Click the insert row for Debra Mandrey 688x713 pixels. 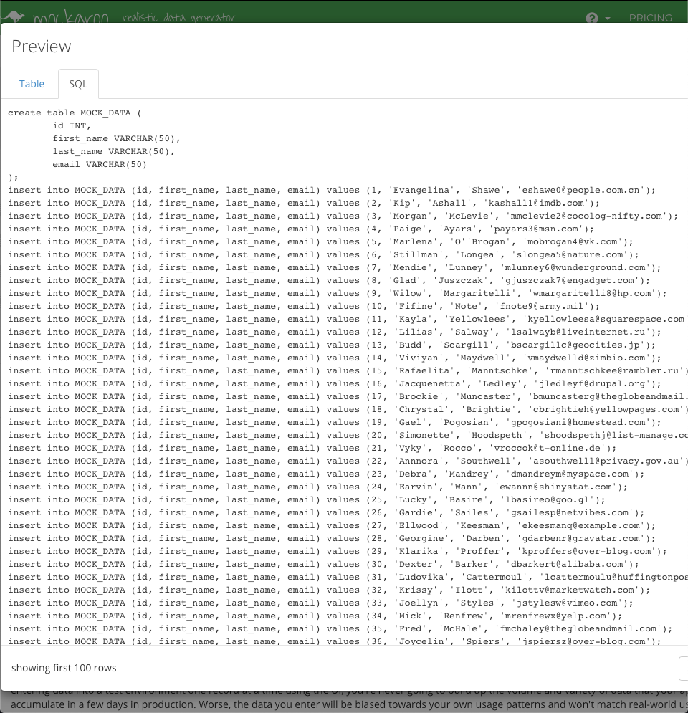326,474
